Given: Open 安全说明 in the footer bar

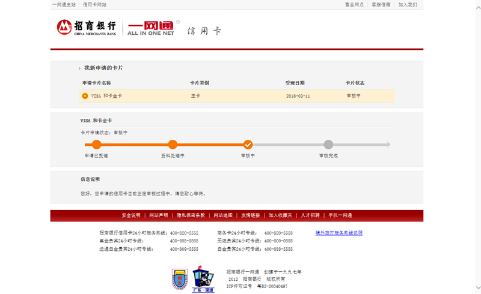Looking at the screenshot, I should (131, 215).
